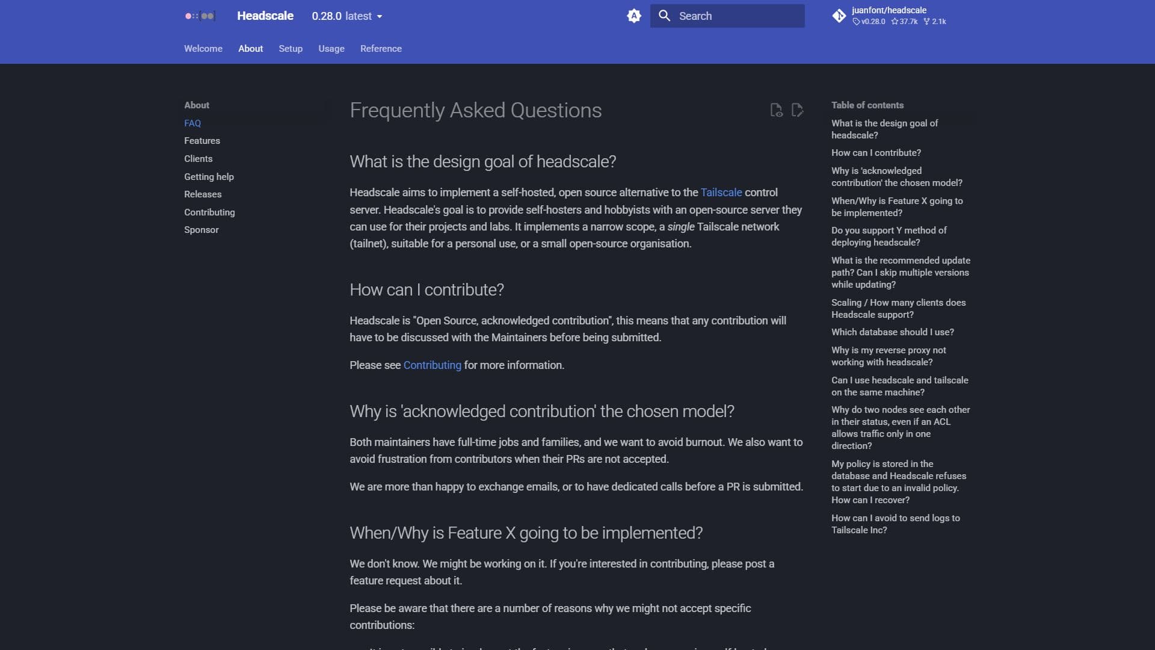Jump to 'avoid to send logs to Tailscale Inc' entry
This screenshot has width=1155, height=650.
click(896, 524)
